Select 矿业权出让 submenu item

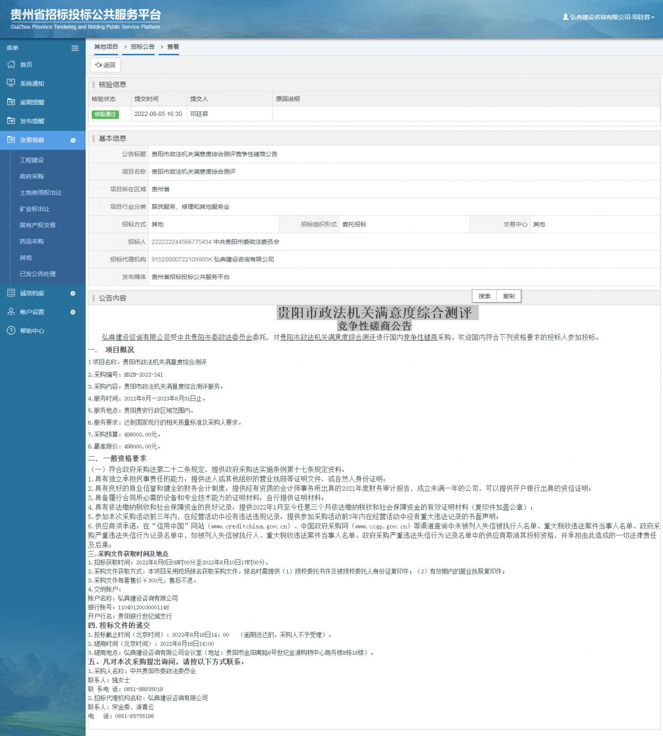pyautogui.click(x=35, y=209)
